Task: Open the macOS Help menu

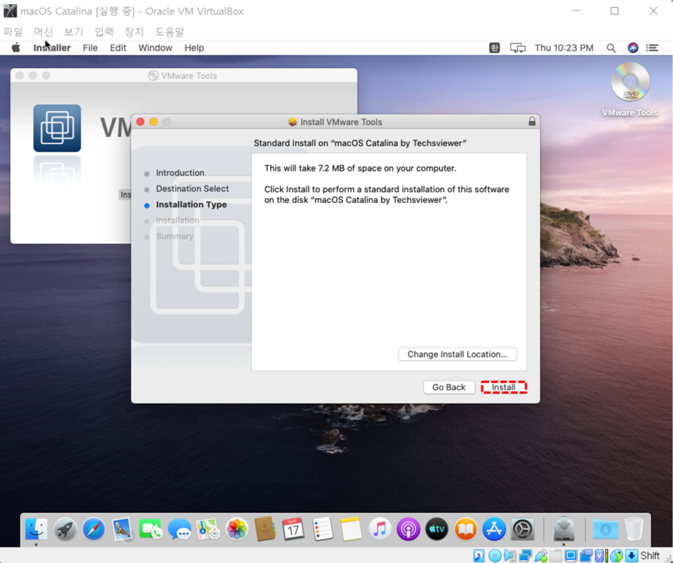Action: coord(194,48)
